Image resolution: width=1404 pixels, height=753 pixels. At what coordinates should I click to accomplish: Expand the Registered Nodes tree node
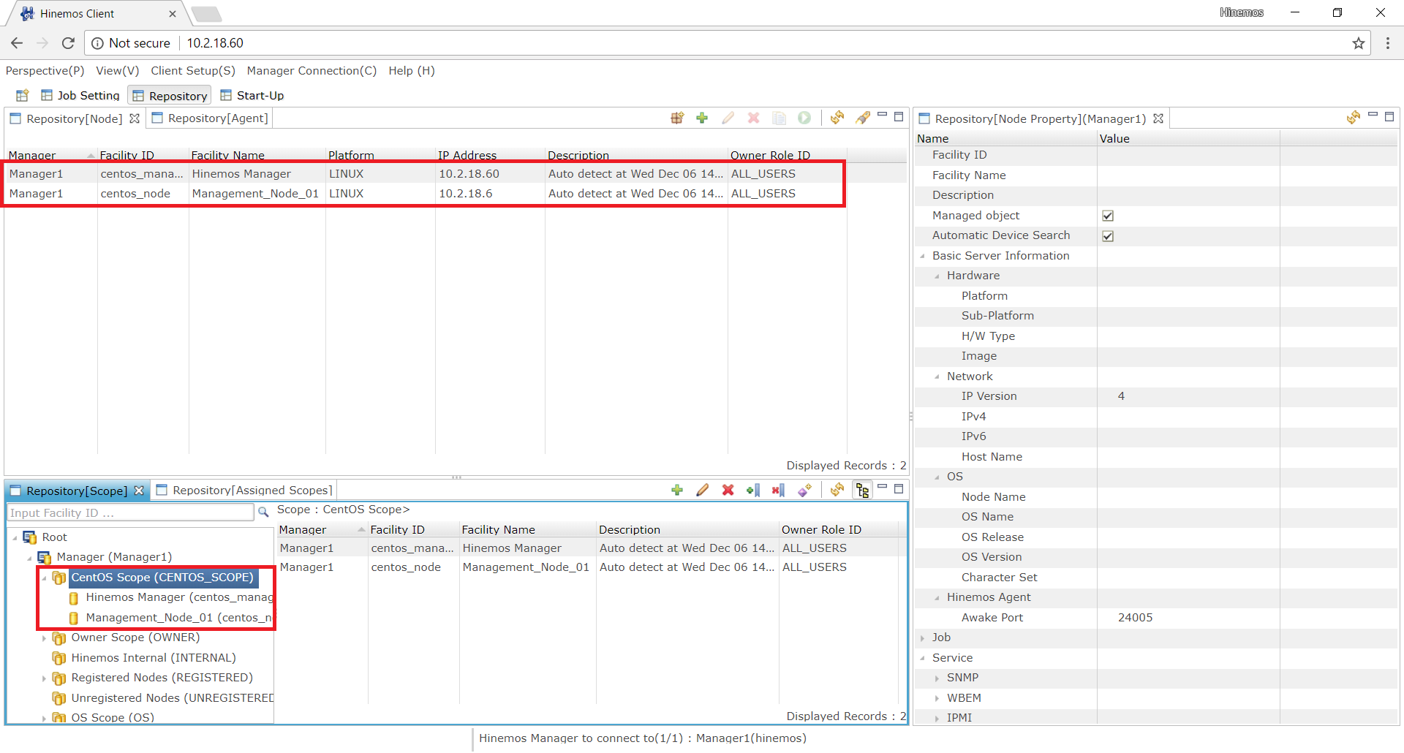click(x=44, y=678)
